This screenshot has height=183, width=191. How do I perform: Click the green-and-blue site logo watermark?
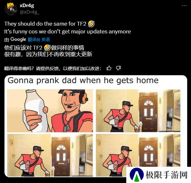pyautogui.click(x=137, y=175)
